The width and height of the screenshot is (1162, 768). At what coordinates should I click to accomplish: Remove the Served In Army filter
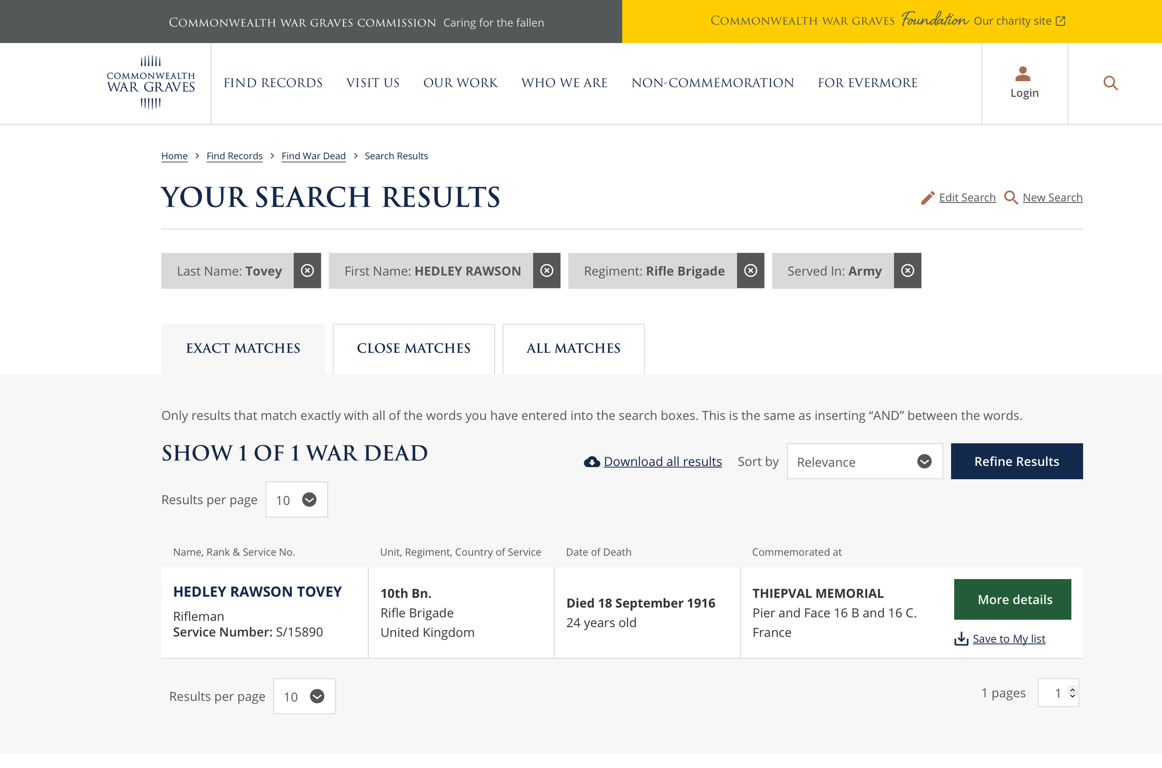tap(908, 271)
